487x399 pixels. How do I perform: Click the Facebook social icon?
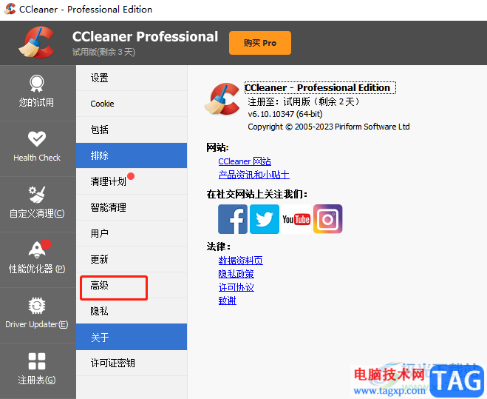(x=233, y=219)
